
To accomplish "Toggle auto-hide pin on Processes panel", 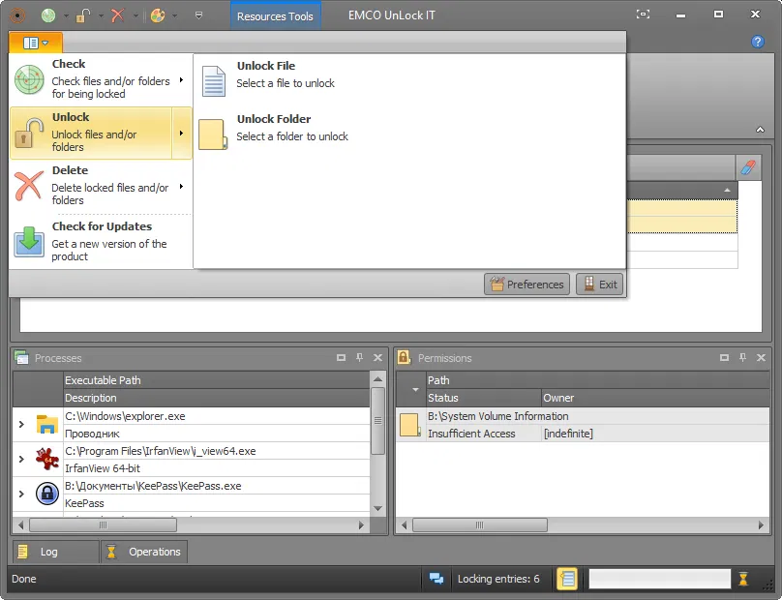I will (x=360, y=358).
